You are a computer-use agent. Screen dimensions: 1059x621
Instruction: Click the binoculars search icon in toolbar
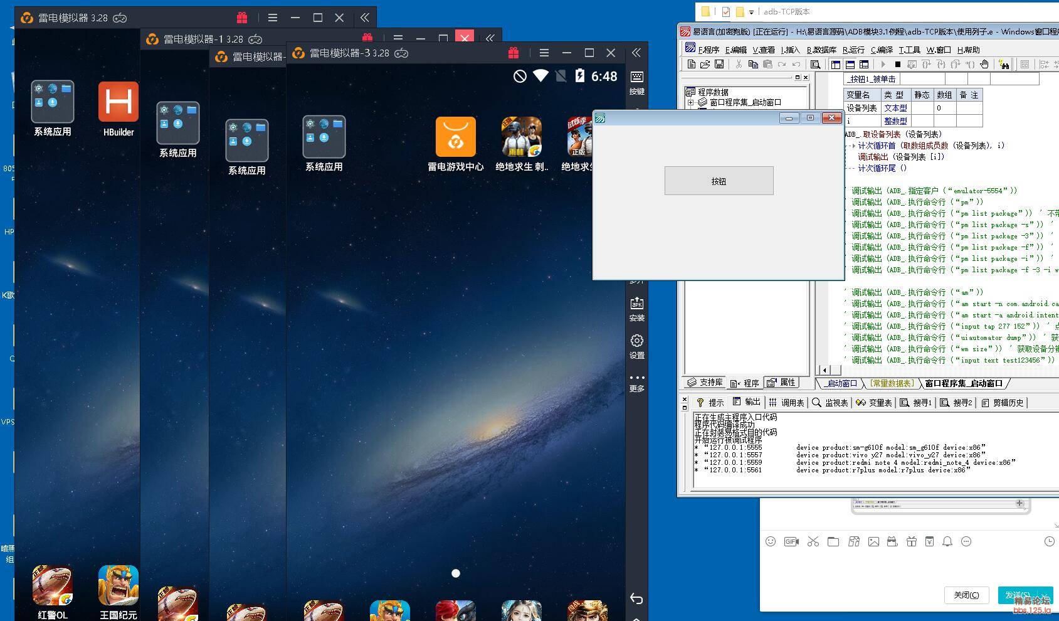(1004, 65)
